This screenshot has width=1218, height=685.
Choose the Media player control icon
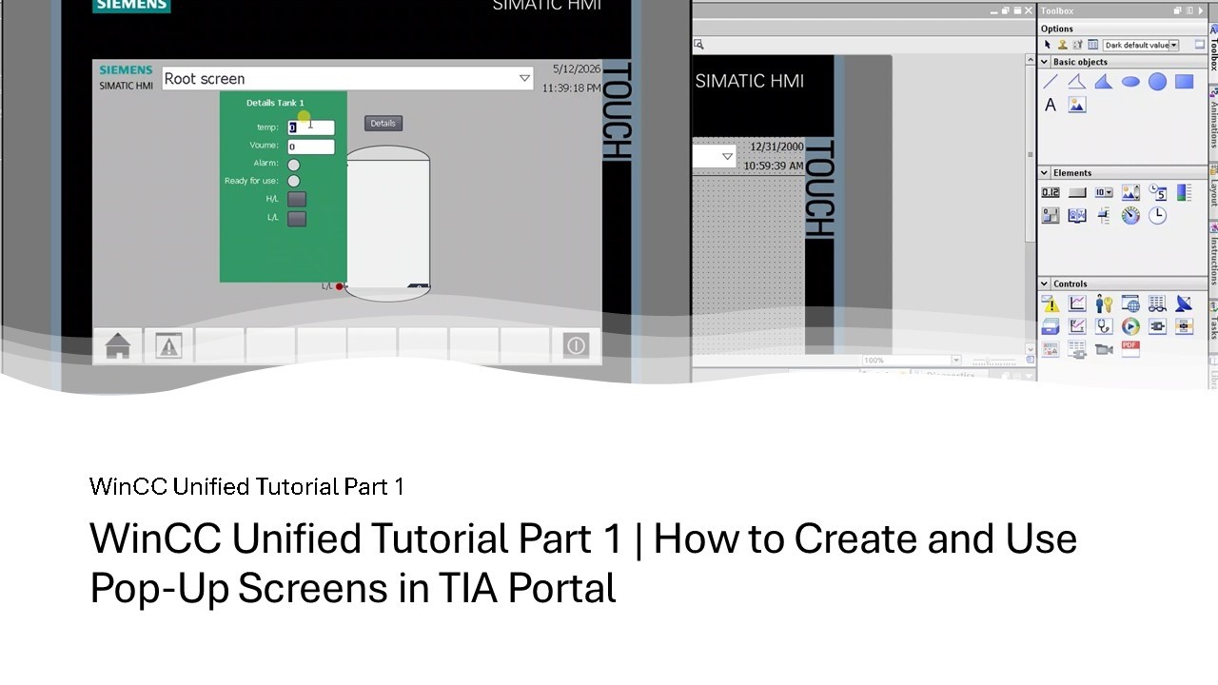pos(1130,326)
